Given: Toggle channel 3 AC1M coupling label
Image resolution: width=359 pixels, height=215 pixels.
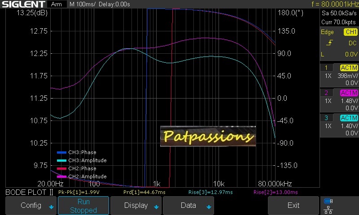Looking at the screenshot, I should pyautogui.click(x=348, y=118).
